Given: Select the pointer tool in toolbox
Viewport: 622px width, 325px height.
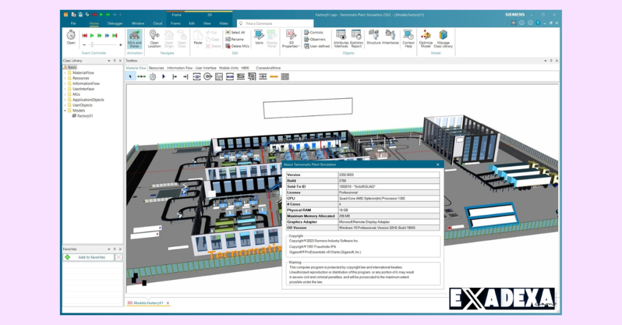Looking at the screenshot, I should [x=130, y=77].
